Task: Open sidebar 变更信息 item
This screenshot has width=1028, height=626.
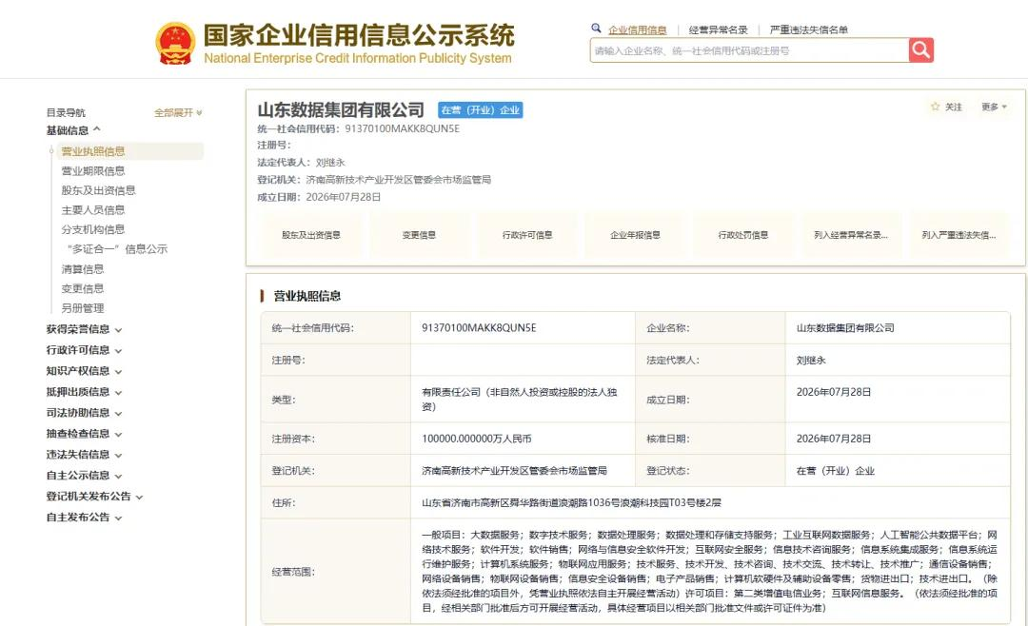Action: 83,289
